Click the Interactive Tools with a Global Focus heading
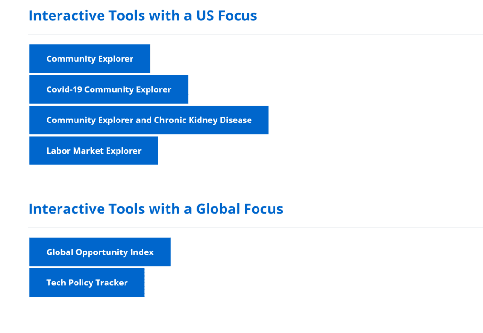The width and height of the screenshot is (483, 333). [x=156, y=209]
